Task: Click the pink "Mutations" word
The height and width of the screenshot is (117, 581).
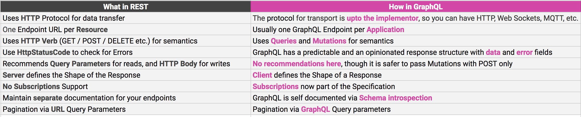Action: pyautogui.click(x=329, y=41)
